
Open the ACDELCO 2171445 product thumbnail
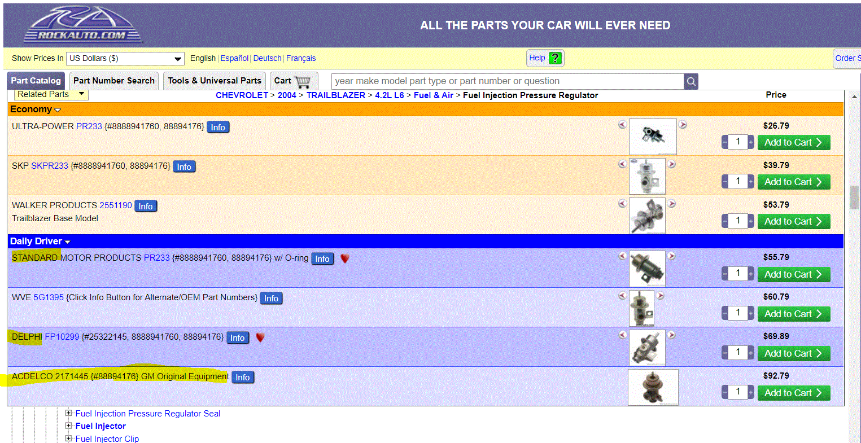pos(653,387)
